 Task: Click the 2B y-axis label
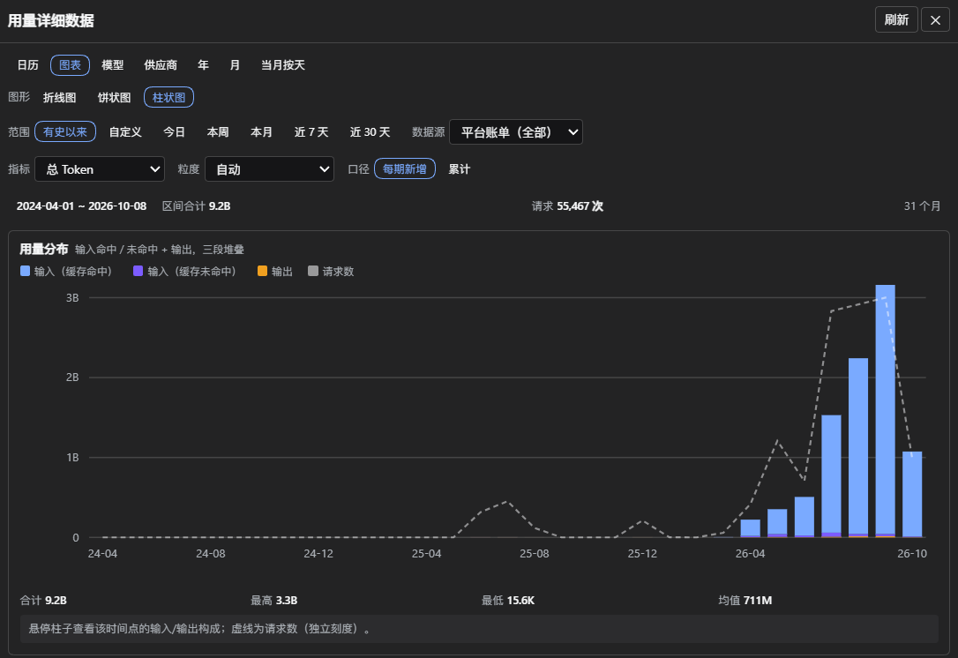click(72, 377)
